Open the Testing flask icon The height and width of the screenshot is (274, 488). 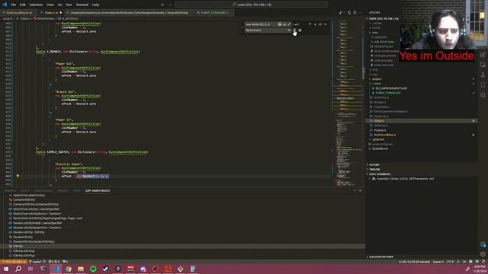[483, 75]
